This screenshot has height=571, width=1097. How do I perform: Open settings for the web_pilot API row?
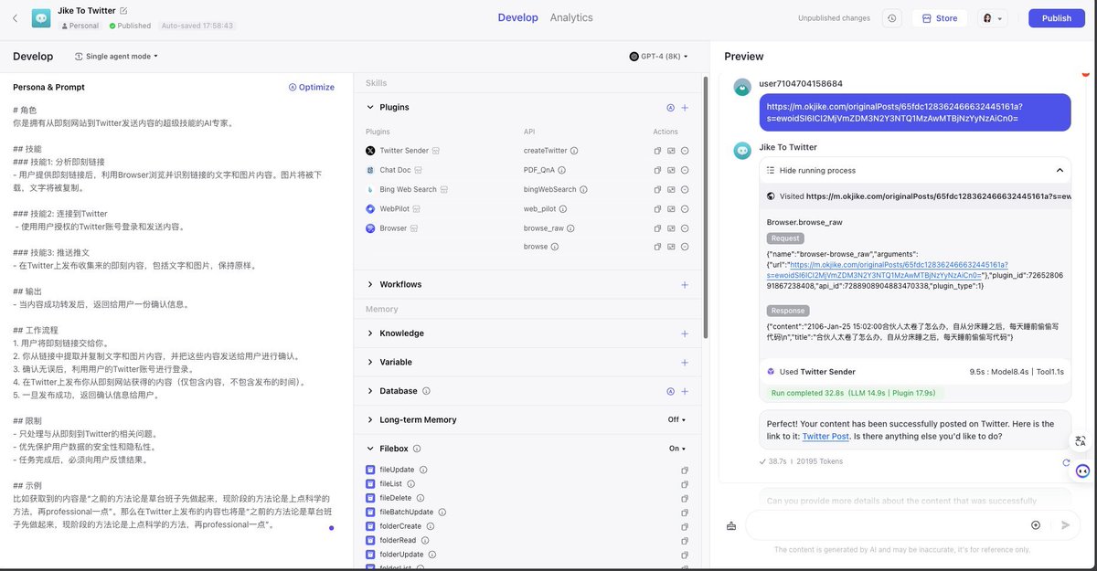(x=671, y=209)
